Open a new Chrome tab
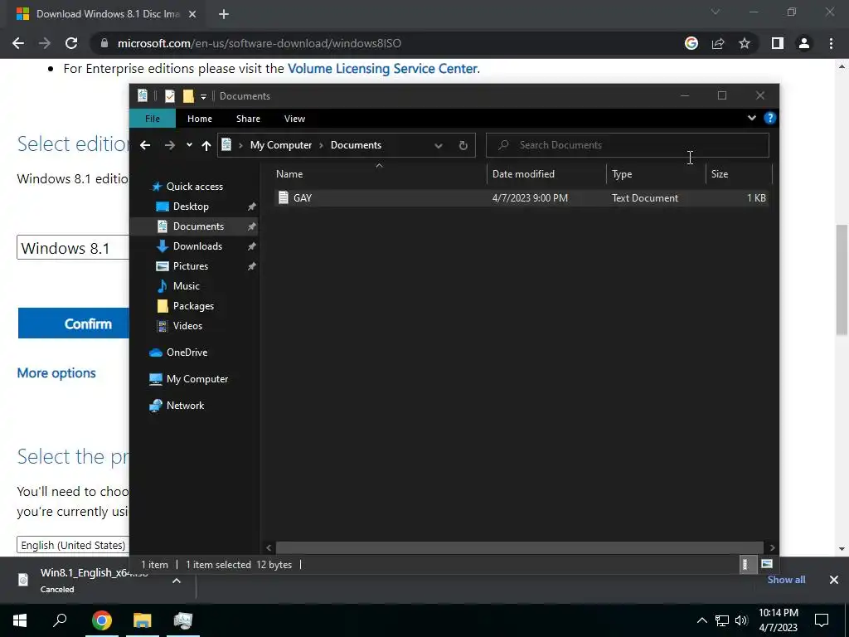This screenshot has height=637, width=849. 224,14
